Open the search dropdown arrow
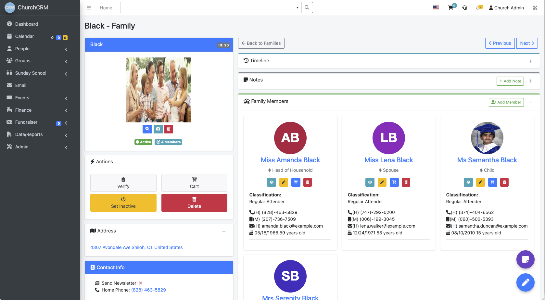Viewport: 545px width, 300px height. pyautogui.click(x=297, y=7)
